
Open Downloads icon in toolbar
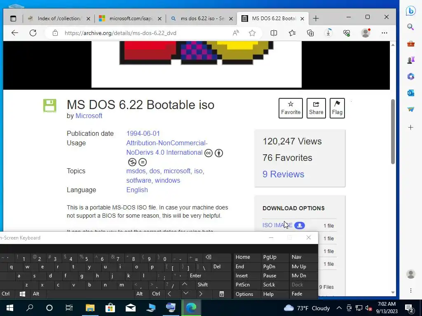click(x=328, y=33)
